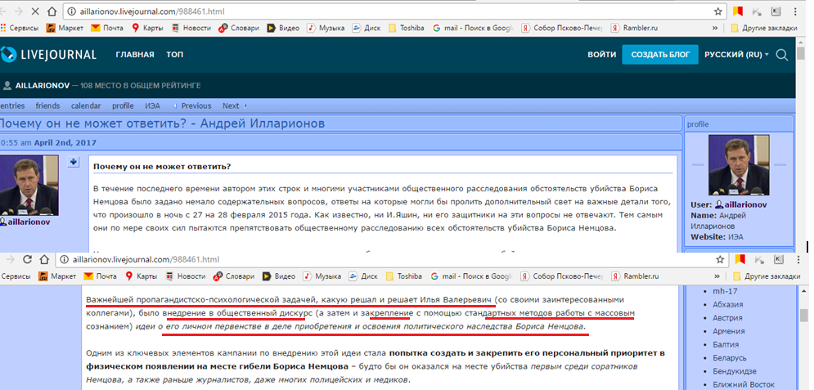Open the Почта bookmark in top bookmarks bar
The width and height of the screenshot is (814, 390).
tap(107, 28)
